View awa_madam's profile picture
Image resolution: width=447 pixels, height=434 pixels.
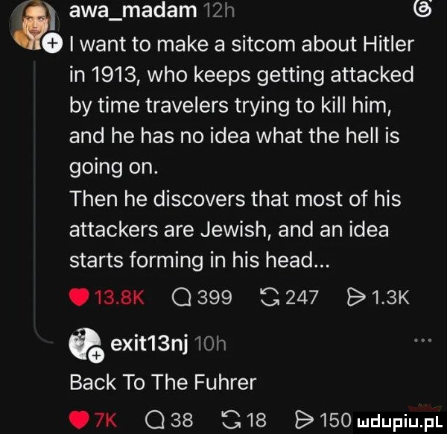click(x=34, y=25)
